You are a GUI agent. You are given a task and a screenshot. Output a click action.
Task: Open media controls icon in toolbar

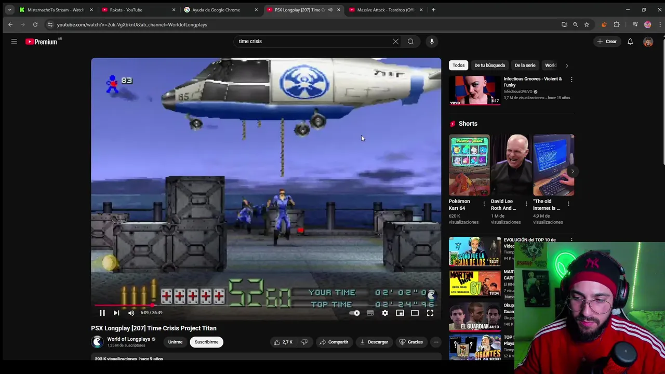click(x=635, y=24)
